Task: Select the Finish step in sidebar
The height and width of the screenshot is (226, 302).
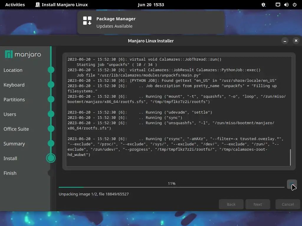Action: pyautogui.click(x=10, y=173)
